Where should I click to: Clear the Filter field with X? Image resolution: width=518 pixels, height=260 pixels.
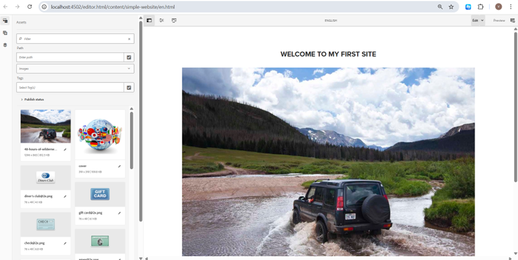point(129,39)
